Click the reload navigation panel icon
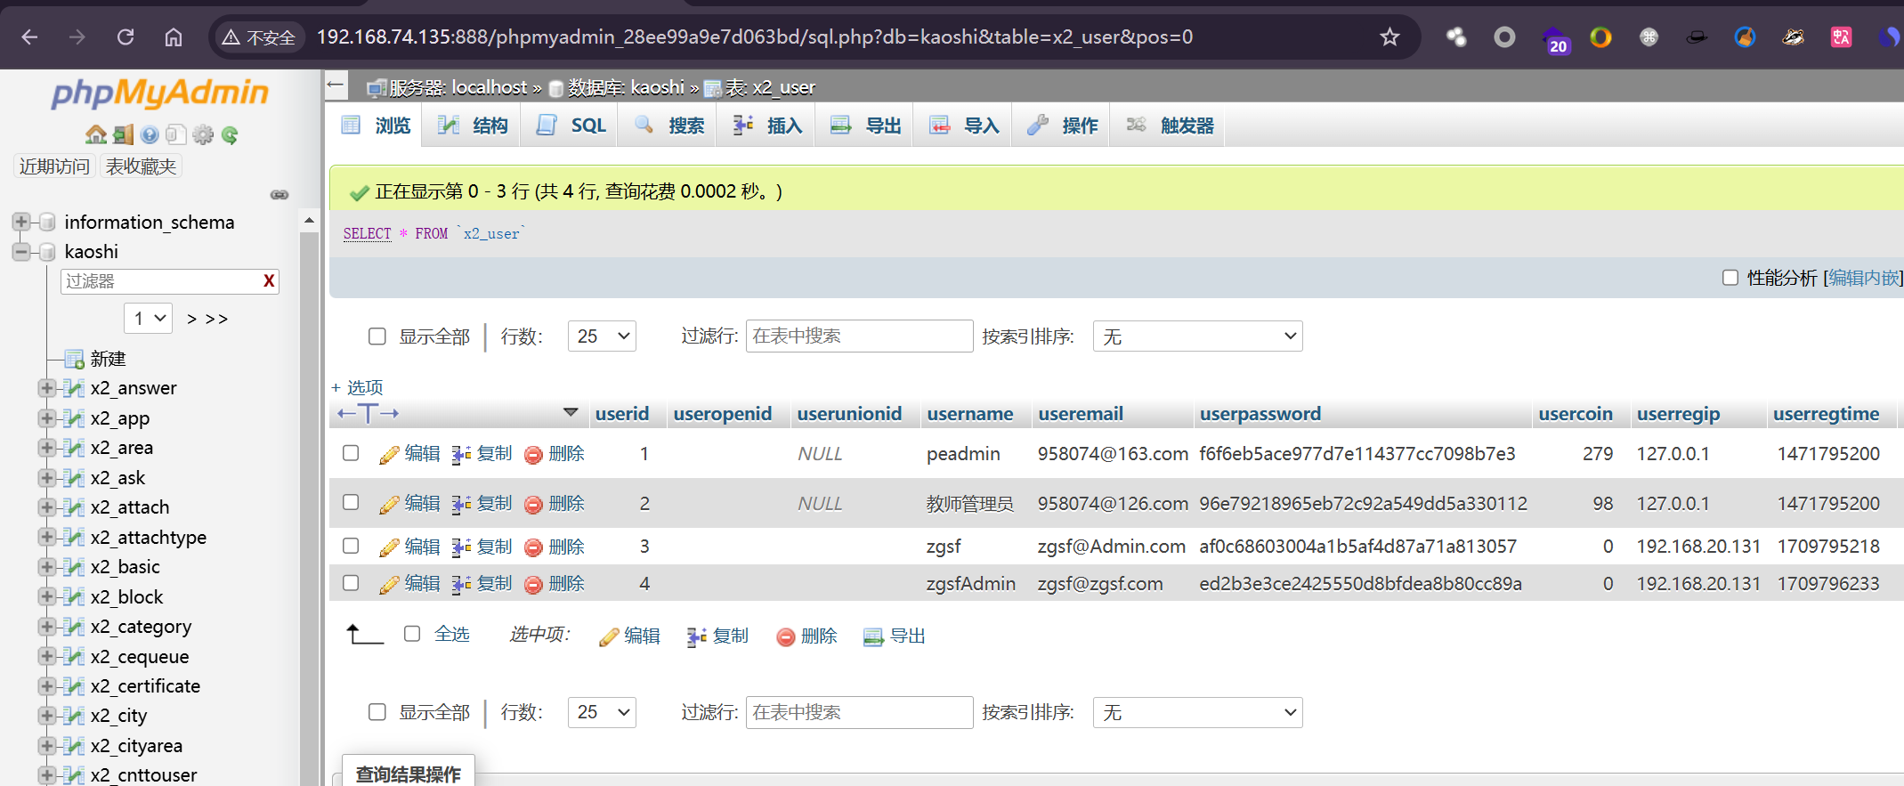The height and width of the screenshot is (786, 1904). click(x=230, y=134)
